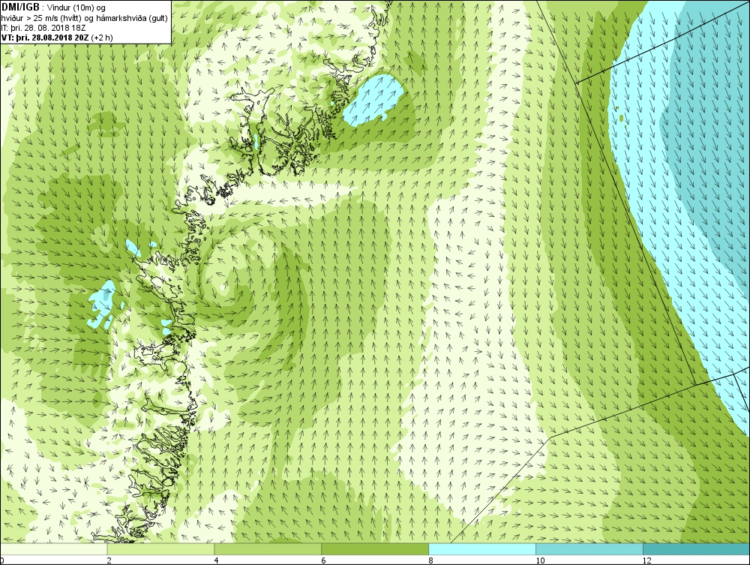Image resolution: width=750 pixels, height=565 pixels.
Task: Click the teal legend segment above 12 m/s
Action: click(697, 548)
